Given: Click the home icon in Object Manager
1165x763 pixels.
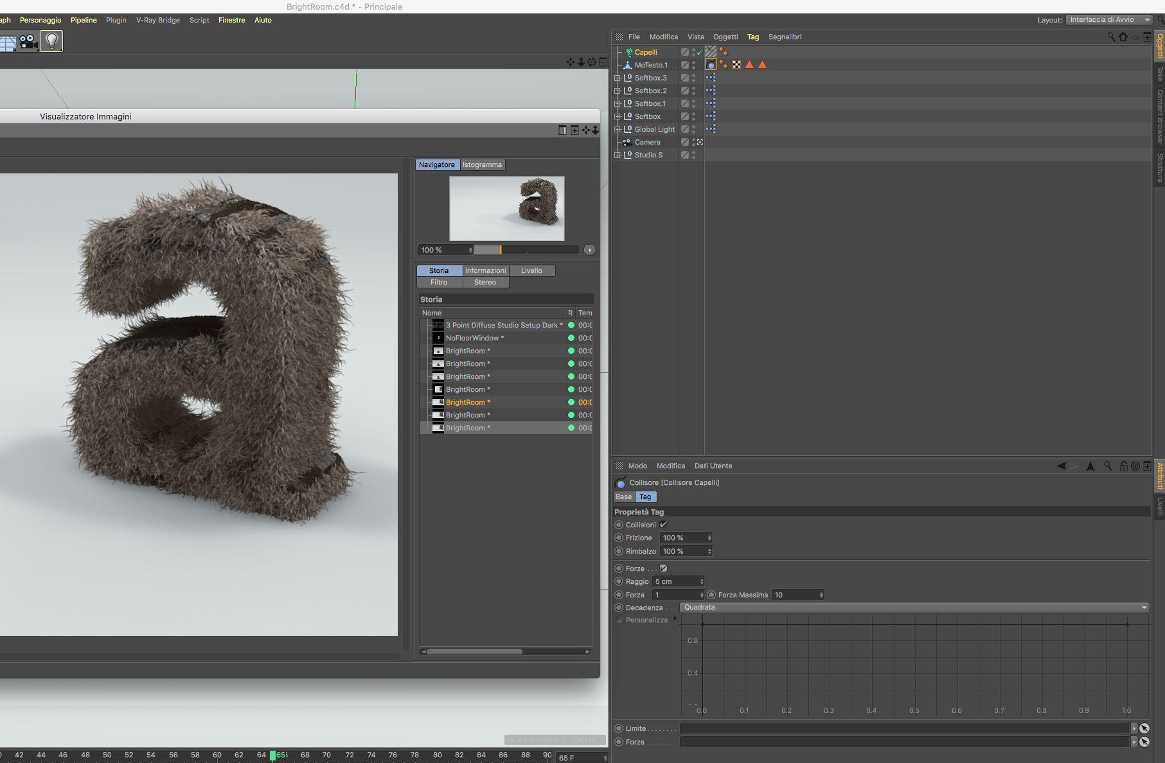Looking at the screenshot, I should click(x=1123, y=37).
